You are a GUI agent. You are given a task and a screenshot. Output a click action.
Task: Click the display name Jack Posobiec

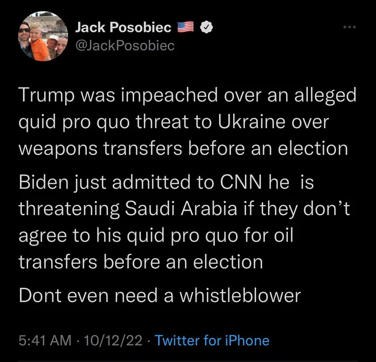pyautogui.click(x=123, y=27)
